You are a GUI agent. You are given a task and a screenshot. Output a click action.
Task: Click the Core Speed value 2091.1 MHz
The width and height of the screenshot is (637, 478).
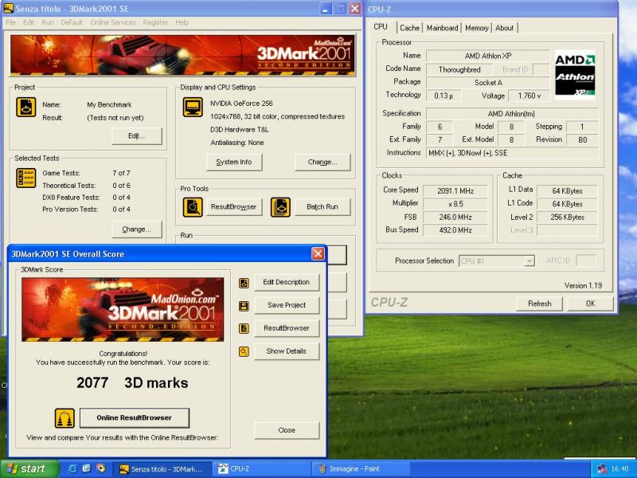455,190
